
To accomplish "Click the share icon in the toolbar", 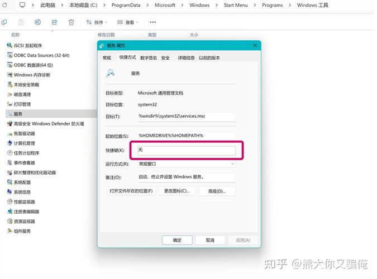I will pos(55,22).
